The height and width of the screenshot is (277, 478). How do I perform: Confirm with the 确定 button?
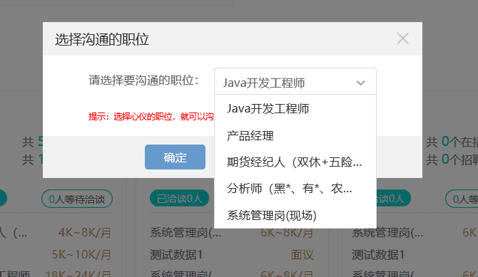[x=175, y=157]
